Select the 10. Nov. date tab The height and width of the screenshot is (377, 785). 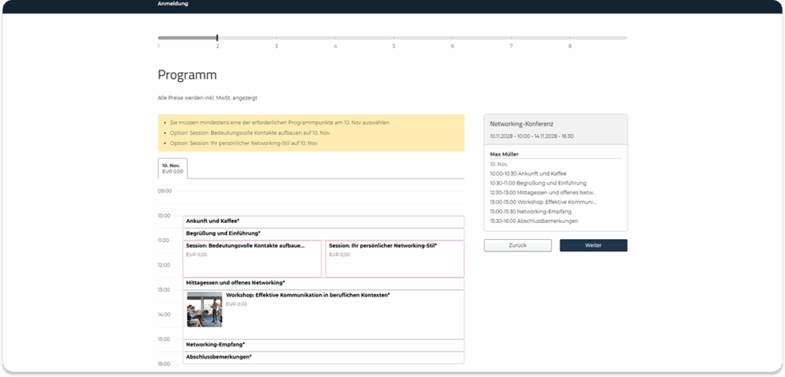[172, 168]
